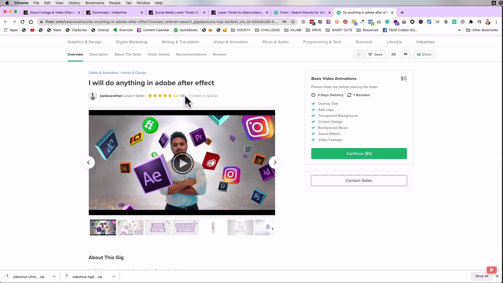Toggle the bookmark star in the address bar
503x283 pixels.
pyautogui.click(x=293, y=22)
